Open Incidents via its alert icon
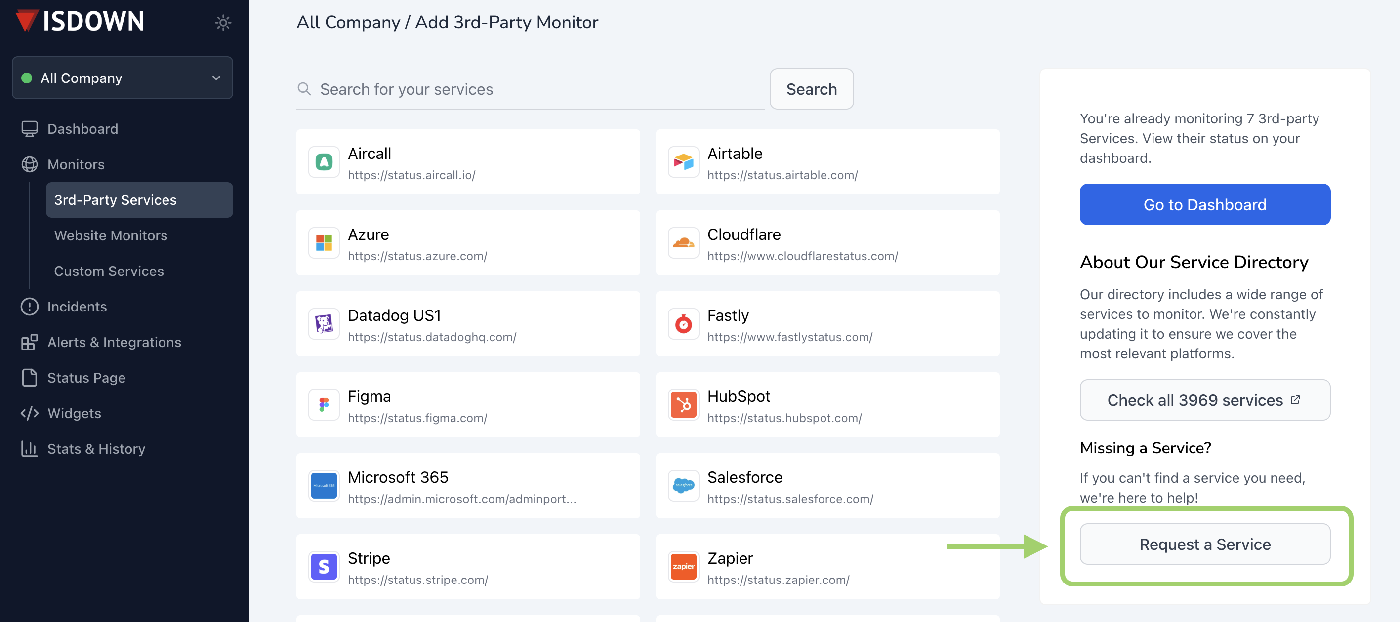Screen dimensions: 1400x622 (29, 307)
